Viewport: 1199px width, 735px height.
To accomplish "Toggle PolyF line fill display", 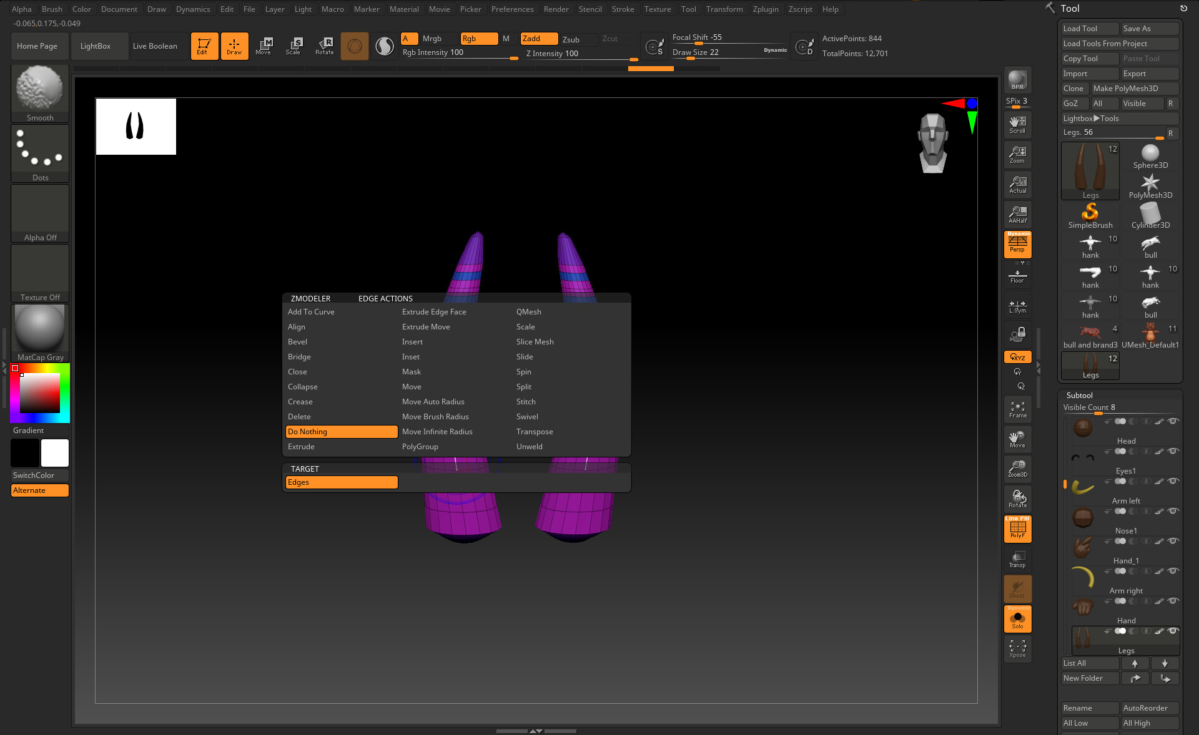I will (1017, 528).
